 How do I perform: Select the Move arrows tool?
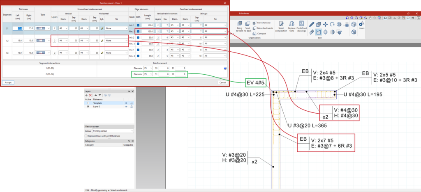click(x=326, y=24)
